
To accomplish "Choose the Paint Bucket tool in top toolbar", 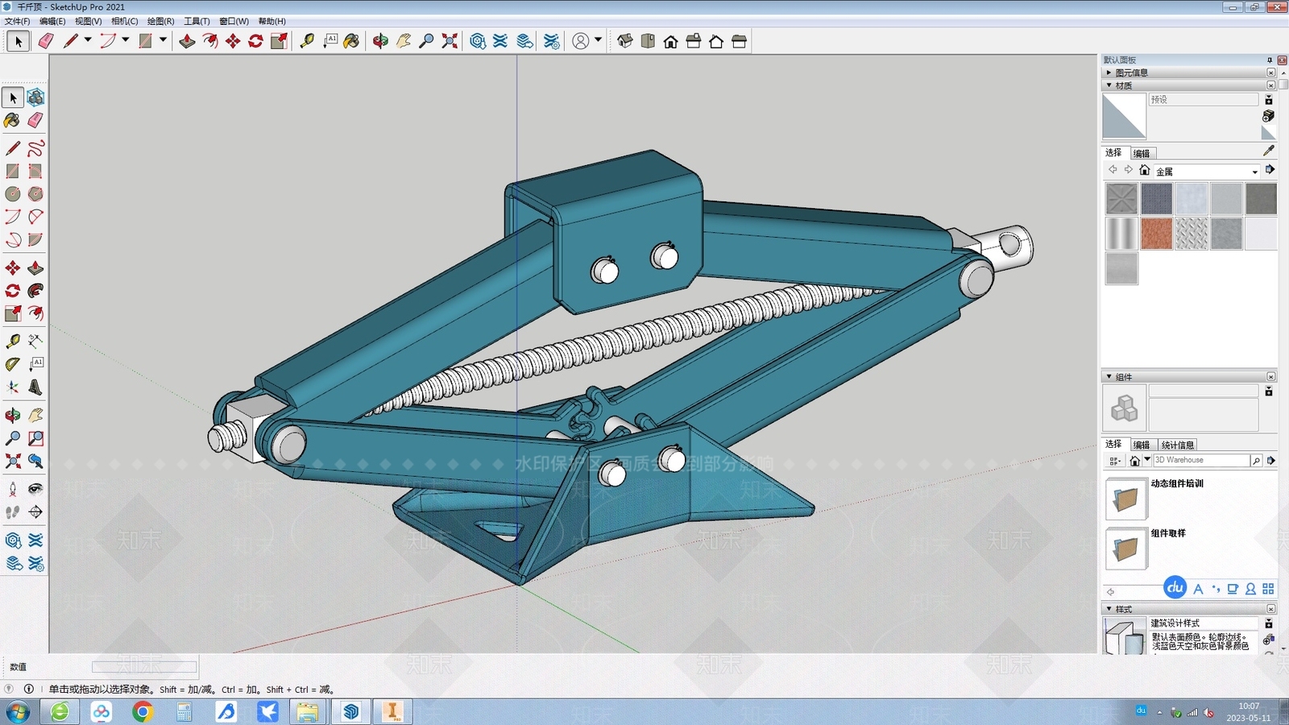I will [351, 41].
